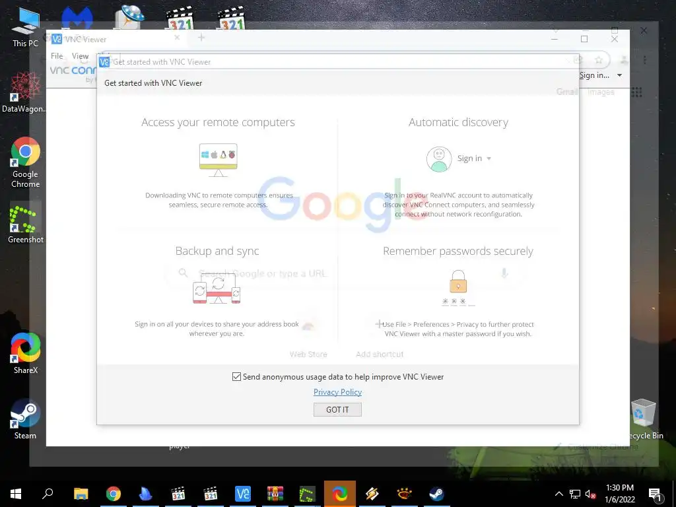Click the kebab menu in the faded Chrome window
Image resolution: width=676 pixels, height=507 pixels.
point(644,60)
